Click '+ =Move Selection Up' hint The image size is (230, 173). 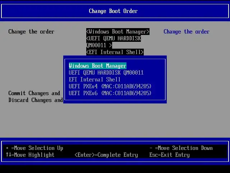click(x=34, y=148)
